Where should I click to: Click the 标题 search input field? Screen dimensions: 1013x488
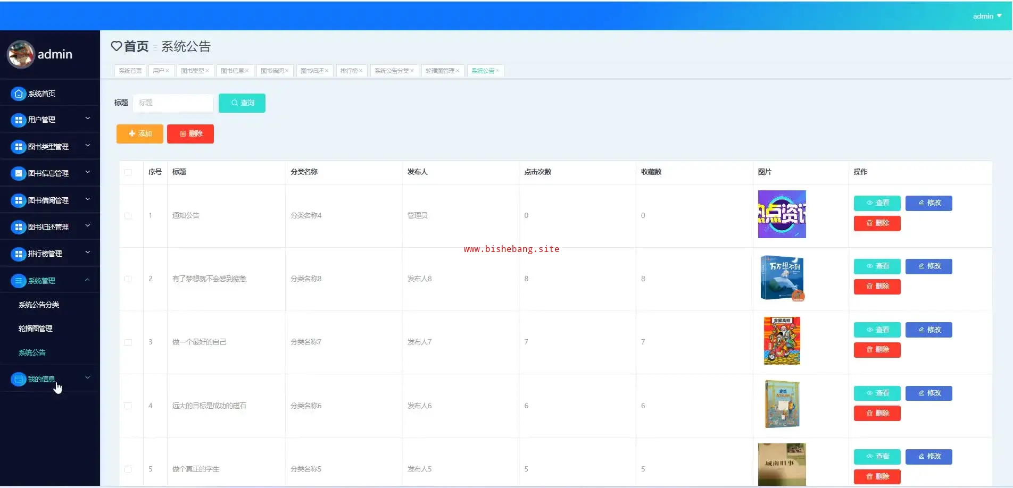click(173, 103)
